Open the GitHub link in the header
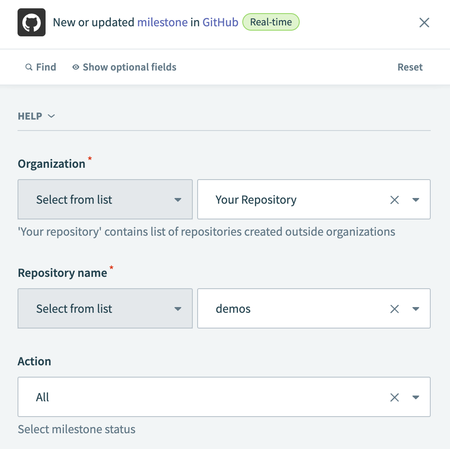Image resolution: width=450 pixels, height=449 pixels. [x=220, y=22]
